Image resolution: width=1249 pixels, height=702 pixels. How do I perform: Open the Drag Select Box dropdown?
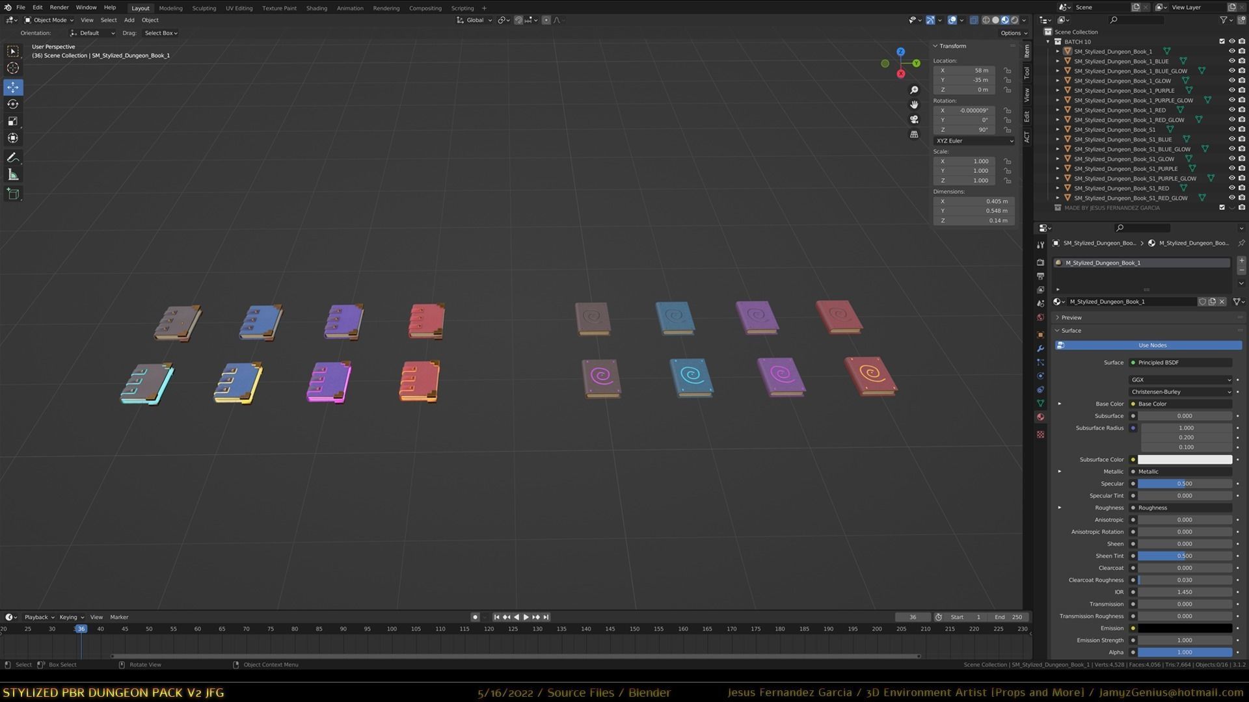pos(161,33)
